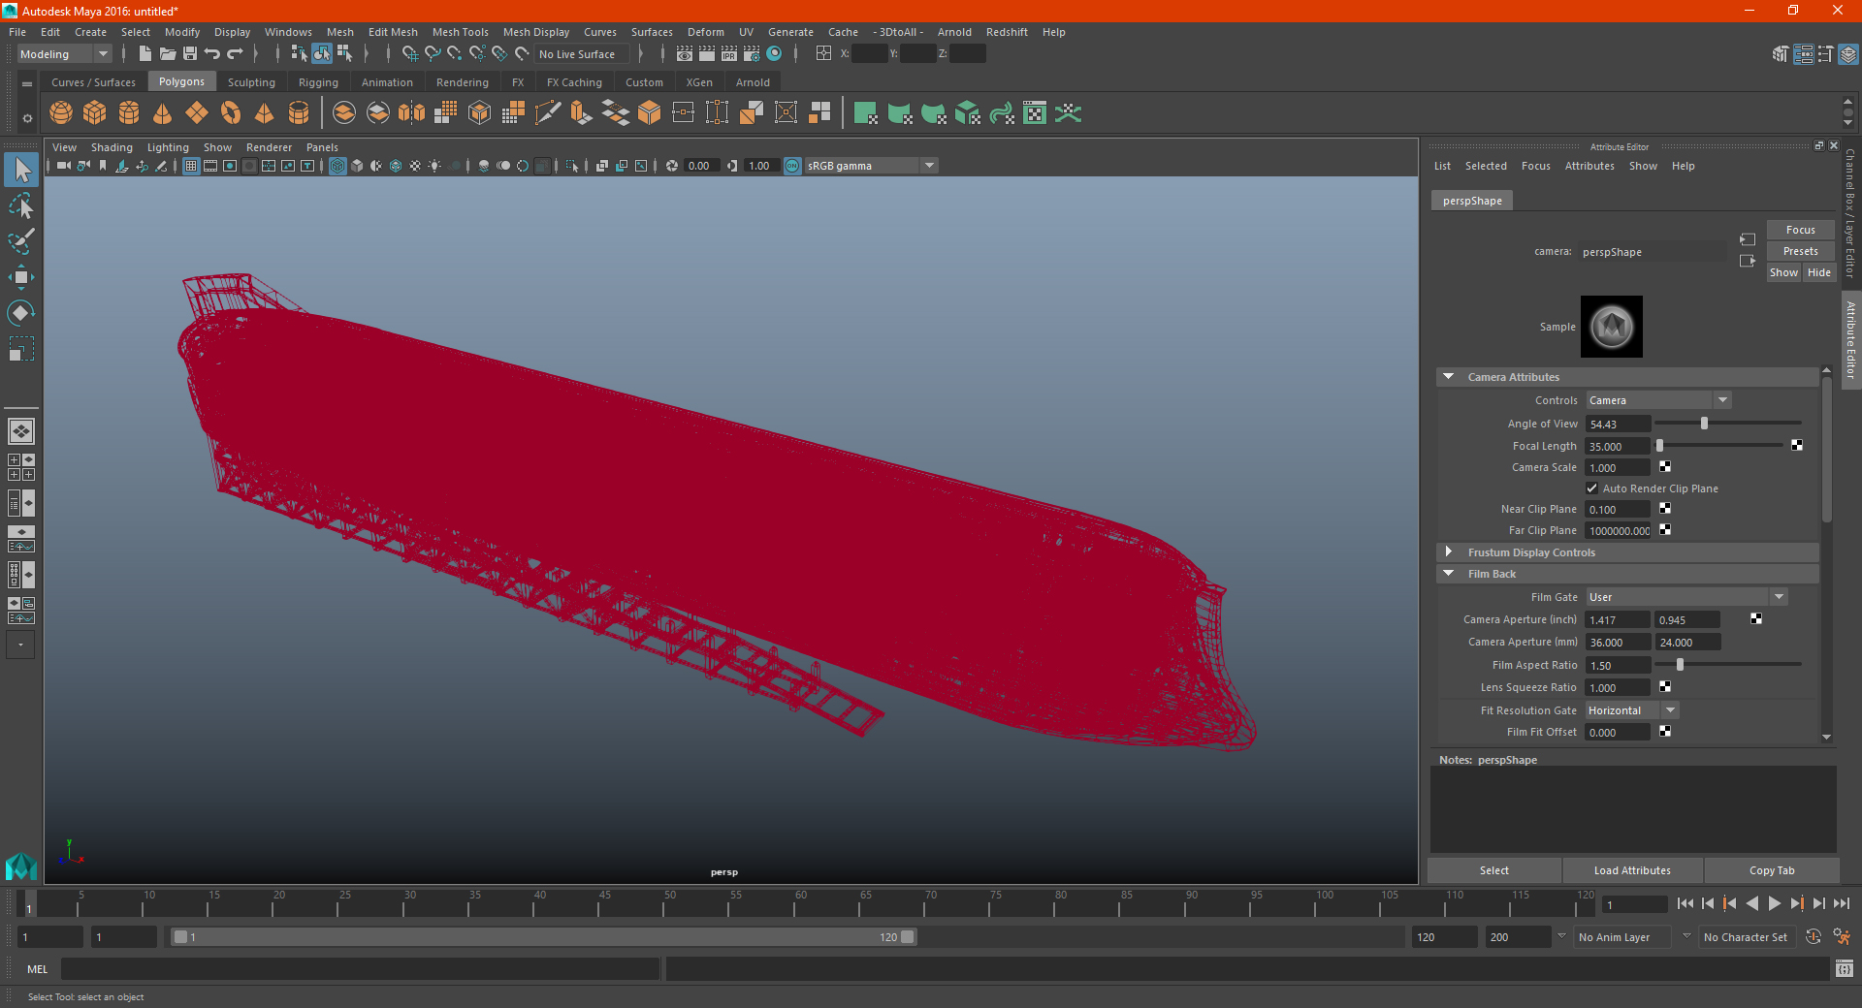Open the Controls Camera dropdown
The height and width of the screenshot is (1008, 1862).
coord(1658,400)
